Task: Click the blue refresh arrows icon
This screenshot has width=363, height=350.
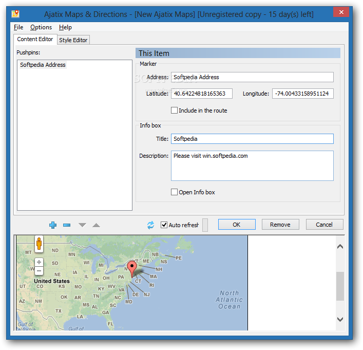Action: [x=151, y=225]
